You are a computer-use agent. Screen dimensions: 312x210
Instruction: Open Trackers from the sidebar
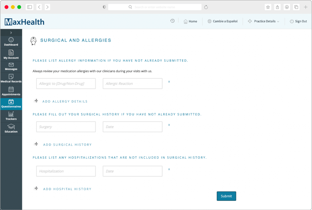pyautogui.click(x=11, y=116)
